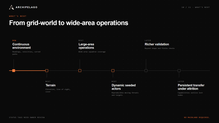Click the LATER tag above Persistent transfer

181,81
